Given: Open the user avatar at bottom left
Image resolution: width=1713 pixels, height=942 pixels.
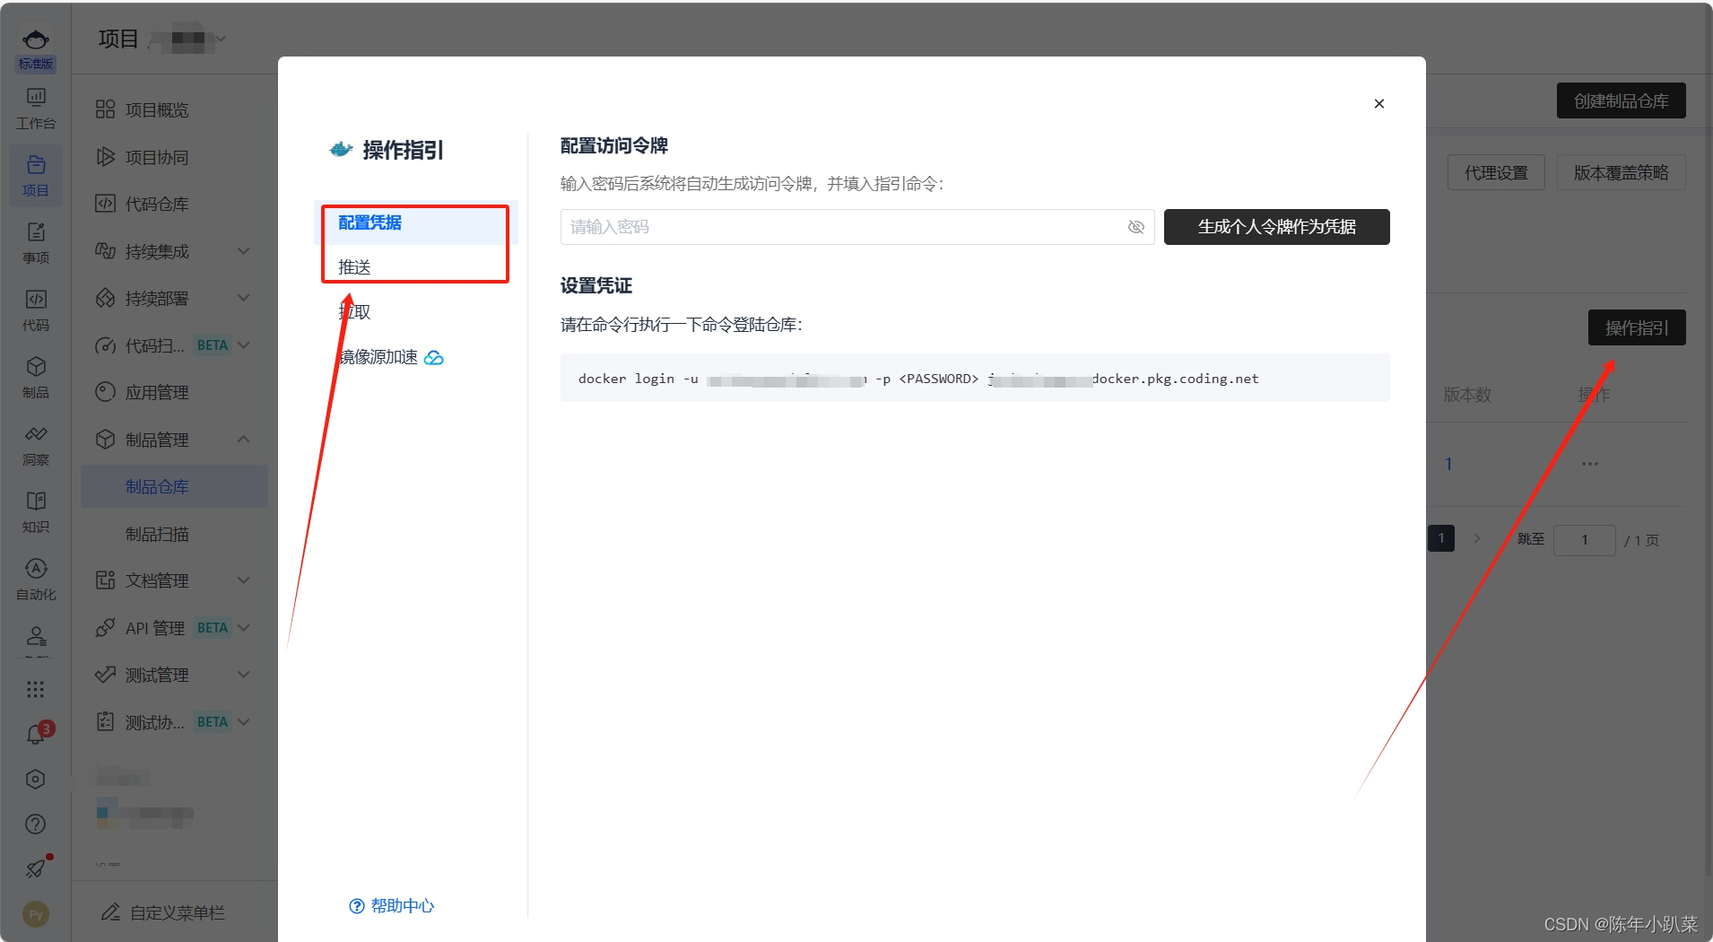Looking at the screenshot, I should pos(36,914).
